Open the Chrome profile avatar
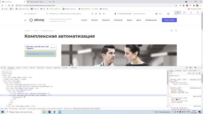 tap(197, 6)
